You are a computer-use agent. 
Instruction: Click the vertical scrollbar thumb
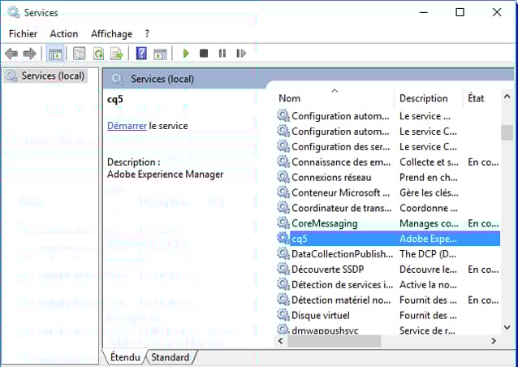click(507, 132)
